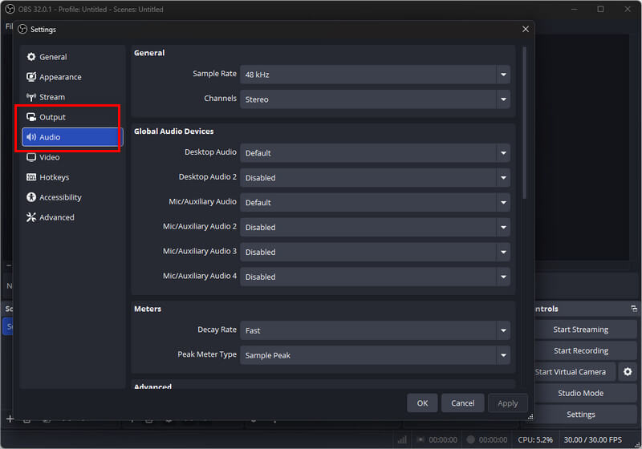Click the network signal status icon

(x=402, y=439)
